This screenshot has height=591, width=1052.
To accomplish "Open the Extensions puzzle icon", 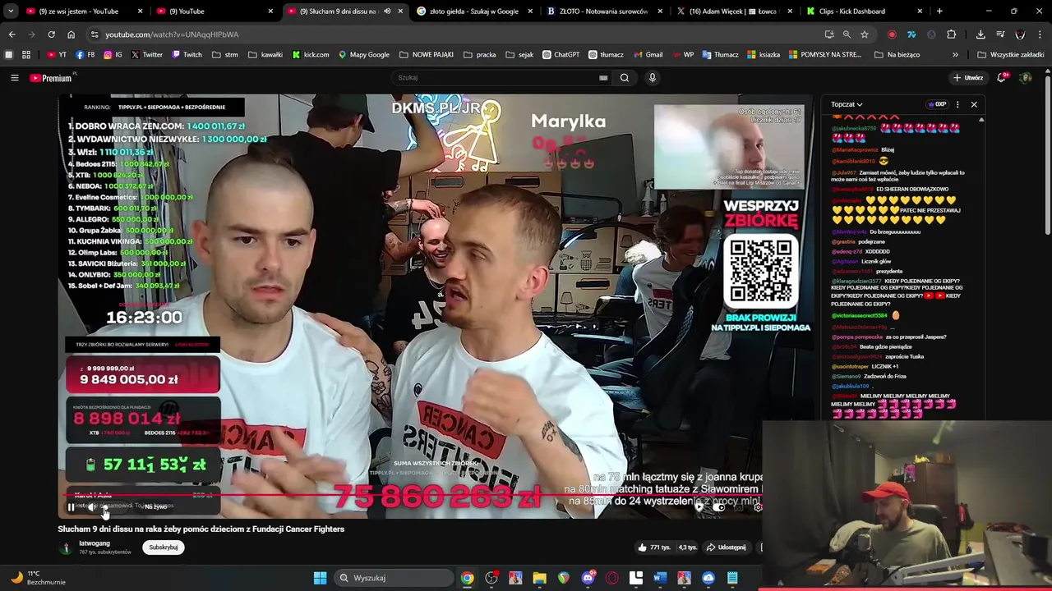I will pos(952,34).
